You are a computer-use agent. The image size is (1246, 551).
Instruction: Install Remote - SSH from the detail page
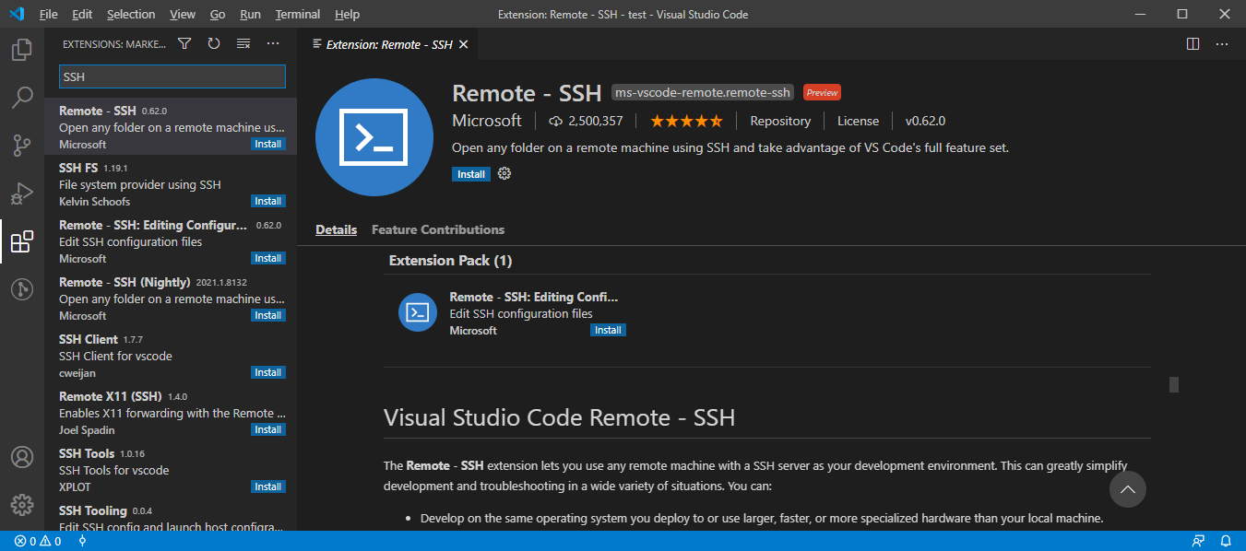[471, 174]
